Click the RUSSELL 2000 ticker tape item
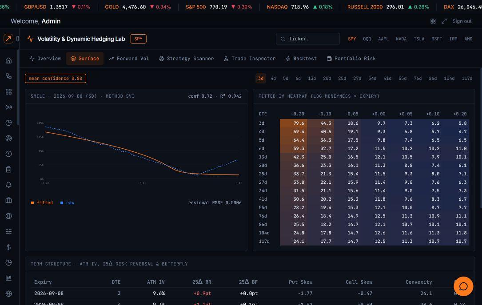The image size is (482, 305). pyautogui.click(x=388, y=7)
